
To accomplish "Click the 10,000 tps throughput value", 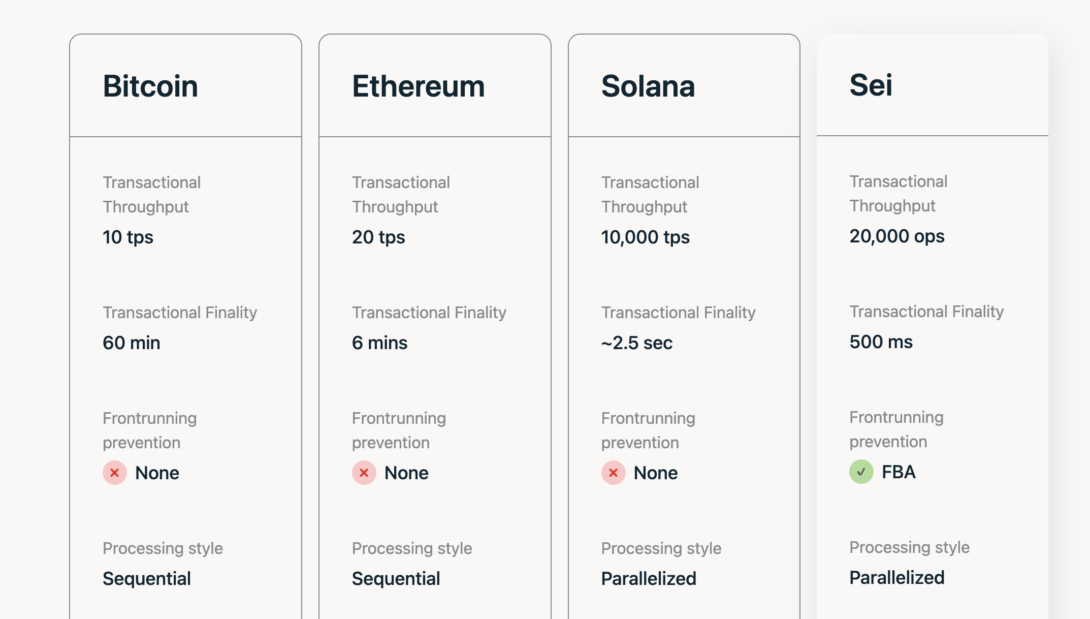I will (x=646, y=237).
